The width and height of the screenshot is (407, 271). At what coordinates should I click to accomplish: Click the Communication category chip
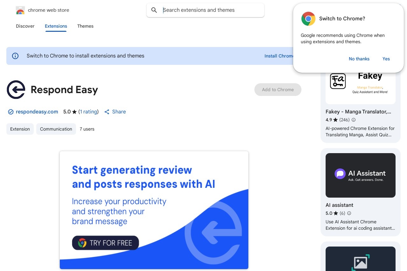coord(56,129)
